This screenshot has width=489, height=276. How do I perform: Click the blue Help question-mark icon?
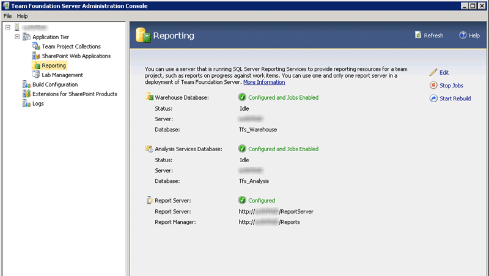click(463, 35)
